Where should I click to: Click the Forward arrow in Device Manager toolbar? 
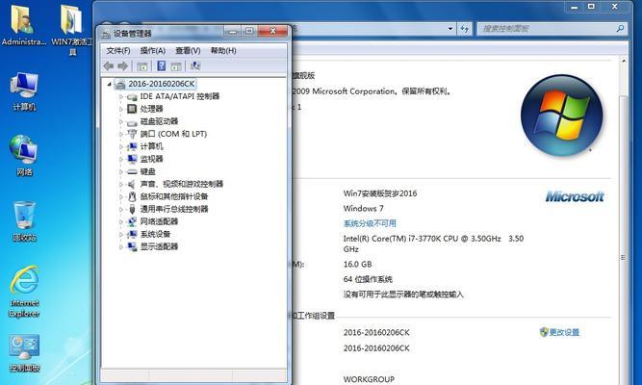(x=122, y=66)
